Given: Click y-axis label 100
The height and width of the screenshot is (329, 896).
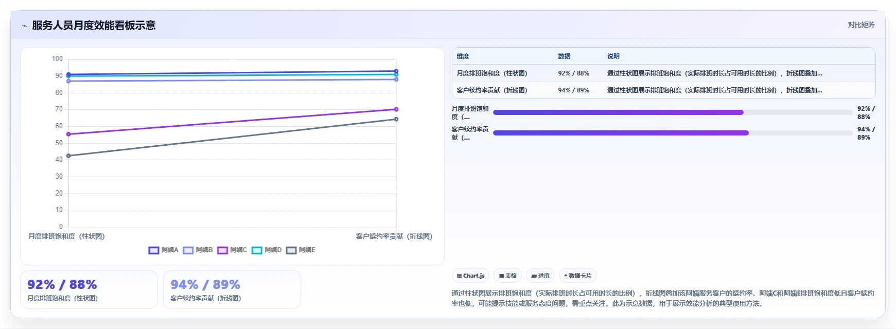Looking at the screenshot, I should 57,59.
